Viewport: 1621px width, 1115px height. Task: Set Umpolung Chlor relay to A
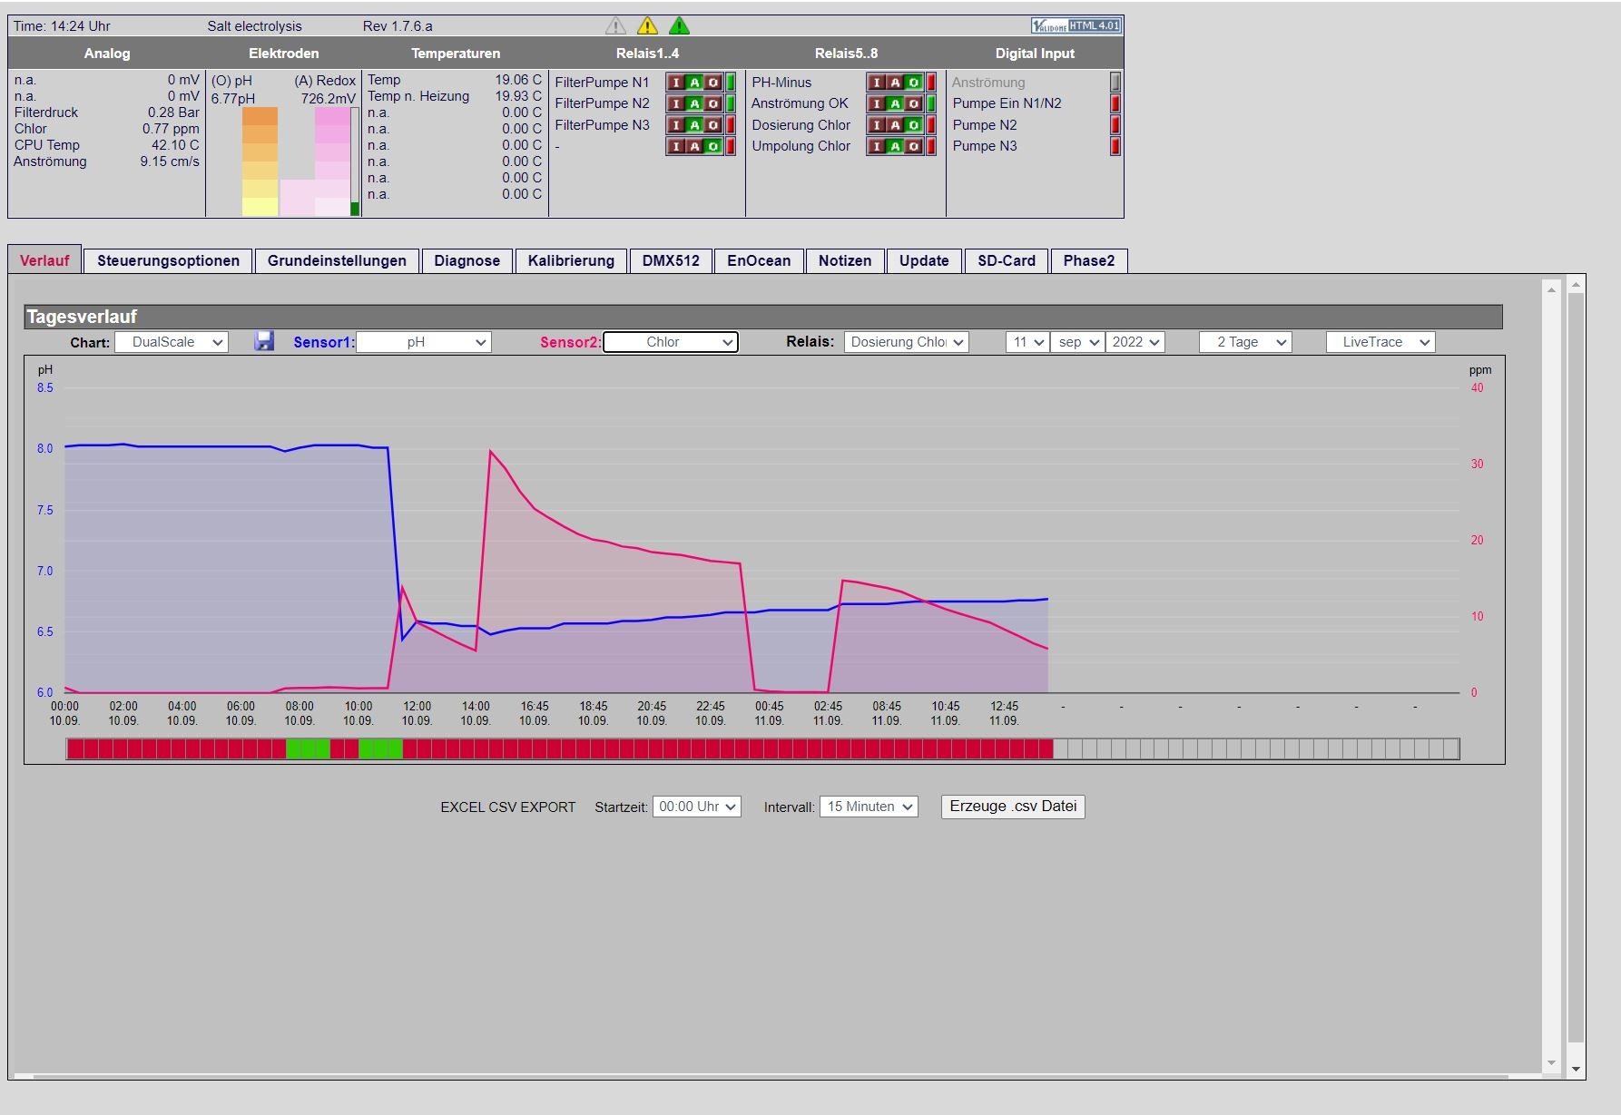pos(895,146)
